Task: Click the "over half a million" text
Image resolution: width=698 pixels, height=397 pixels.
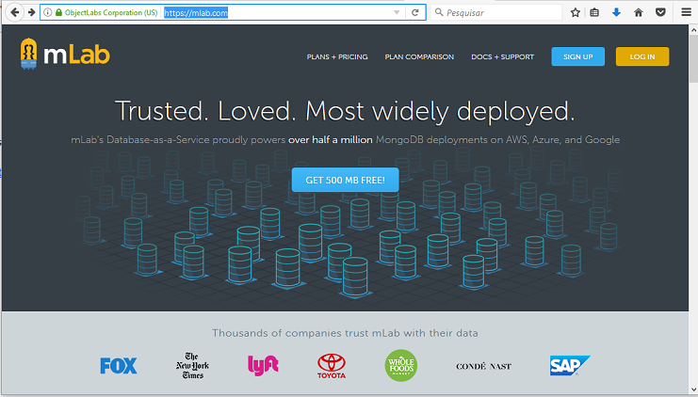Action: pos(331,139)
